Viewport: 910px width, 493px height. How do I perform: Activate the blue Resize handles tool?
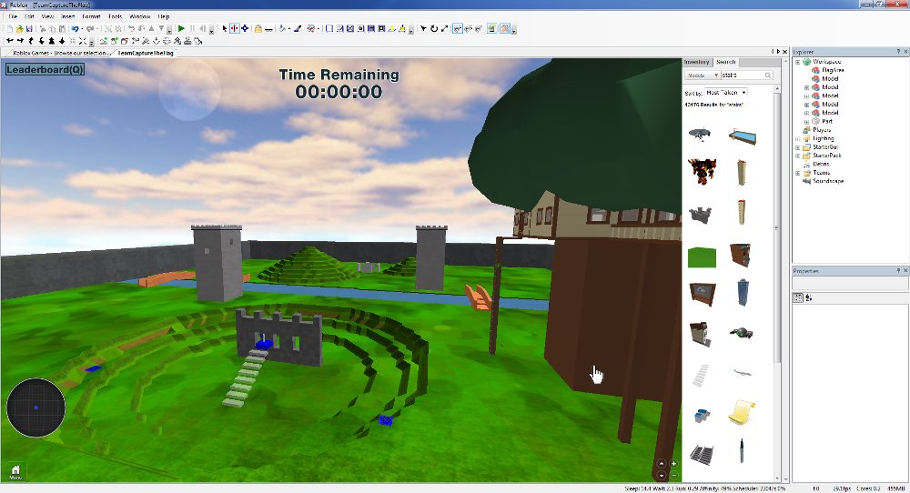pyautogui.click(x=244, y=28)
